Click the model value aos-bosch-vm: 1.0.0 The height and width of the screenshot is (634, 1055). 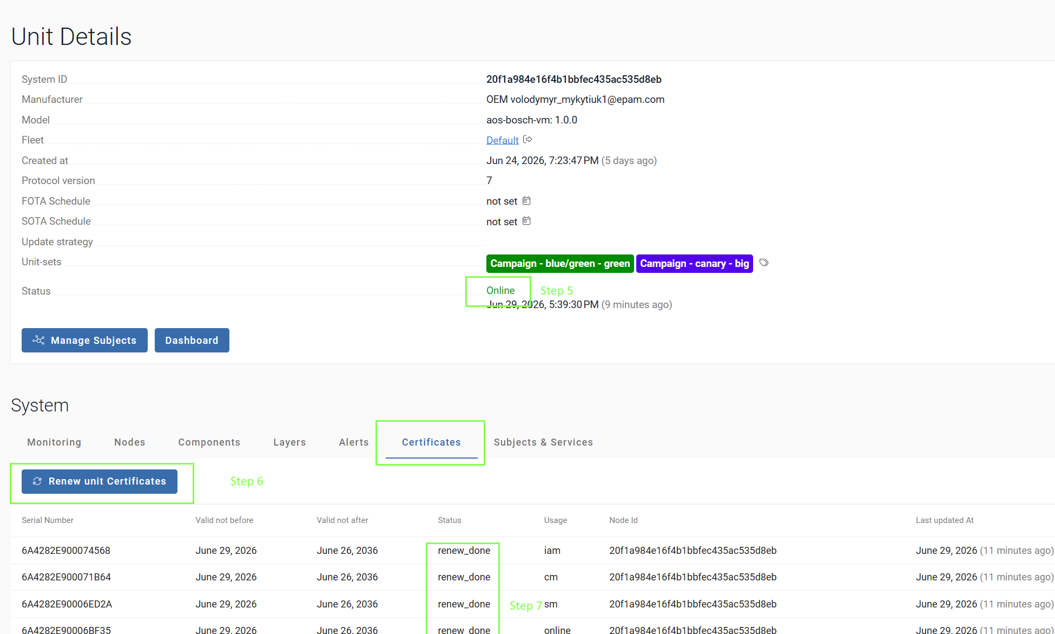click(532, 120)
